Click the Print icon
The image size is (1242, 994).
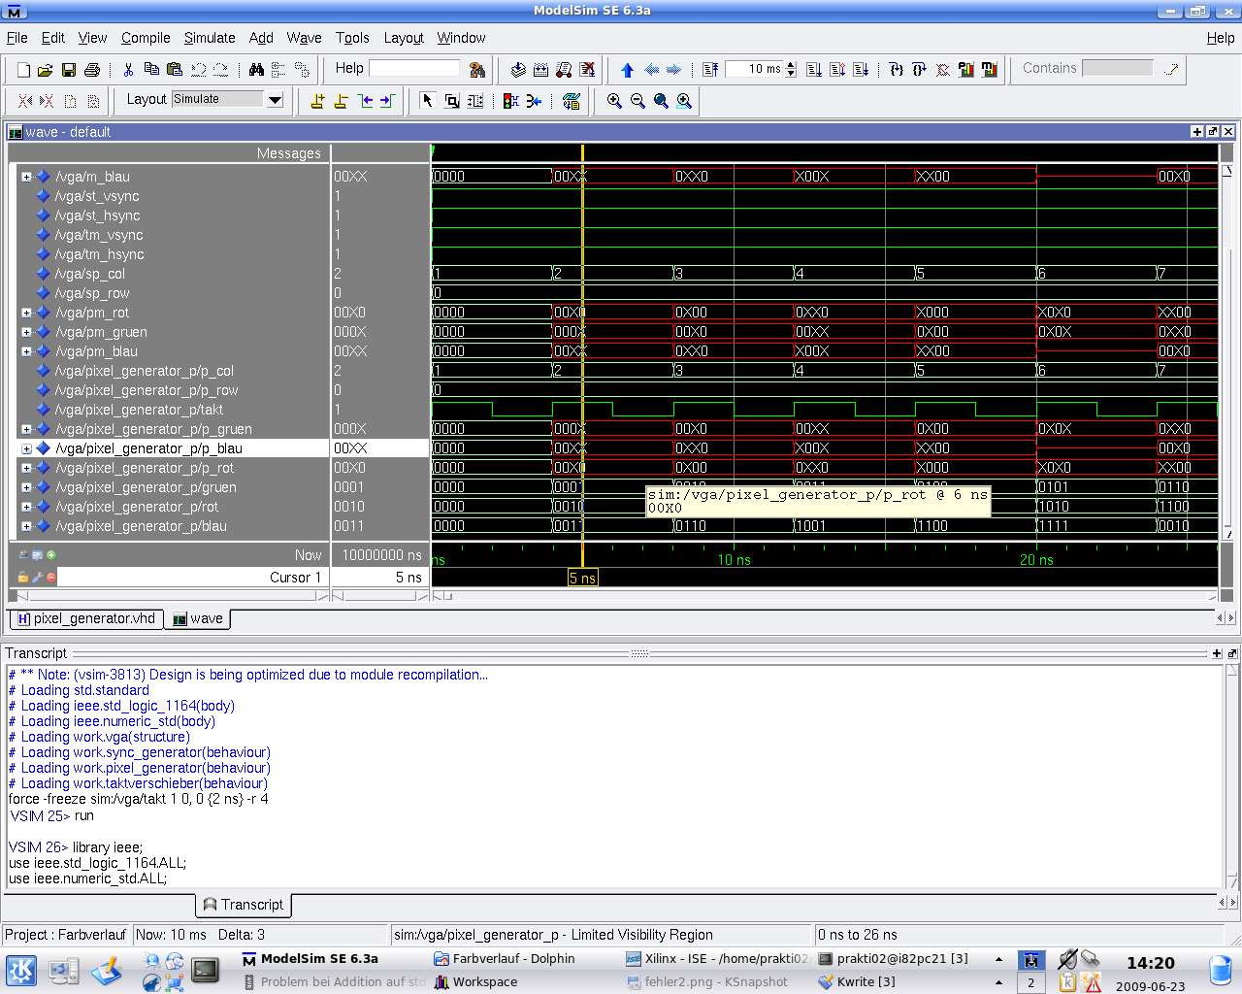point(92,70)
